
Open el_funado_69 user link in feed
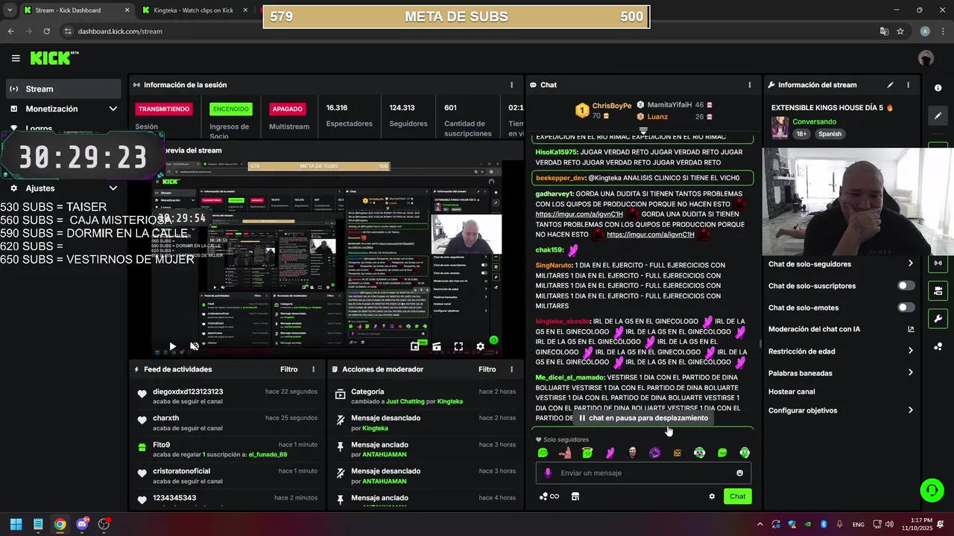(268, 455)
